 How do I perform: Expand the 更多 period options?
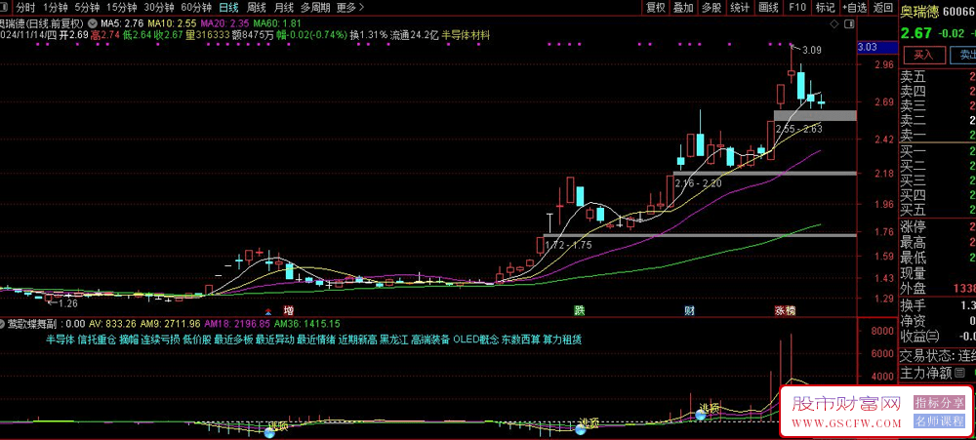click(x=350, y=8)
